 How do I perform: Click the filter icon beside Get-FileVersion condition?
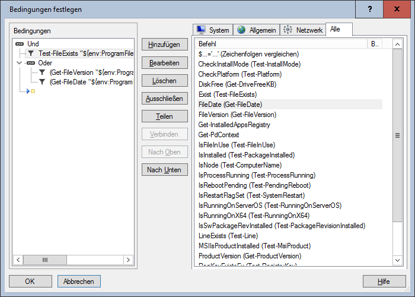(x=42, y=72)
